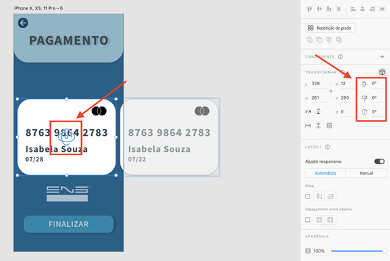Toggle the Ajuste responsivo switch
Viewport: 390px width, 261px height.
379,161
